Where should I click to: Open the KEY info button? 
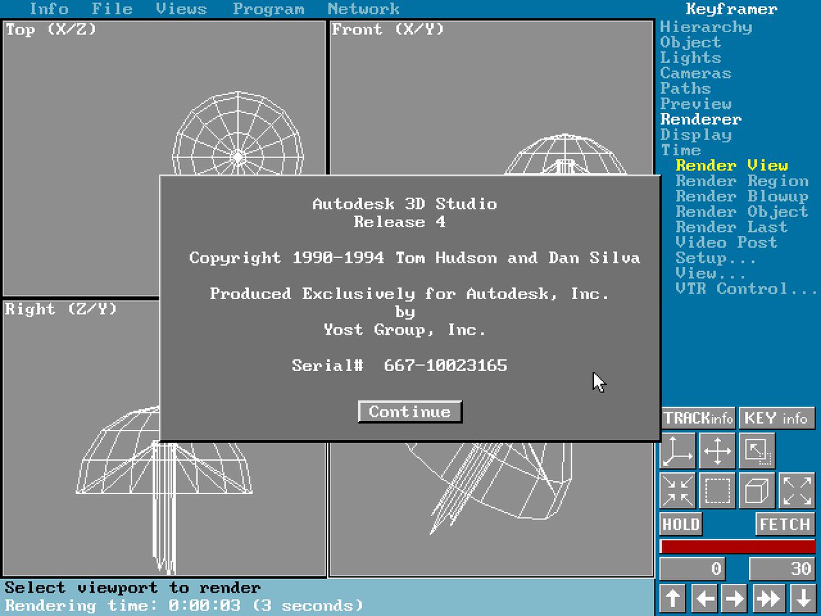coord(777,418)
